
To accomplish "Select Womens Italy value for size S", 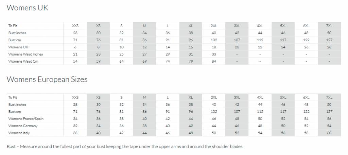I will pos(121,133).
